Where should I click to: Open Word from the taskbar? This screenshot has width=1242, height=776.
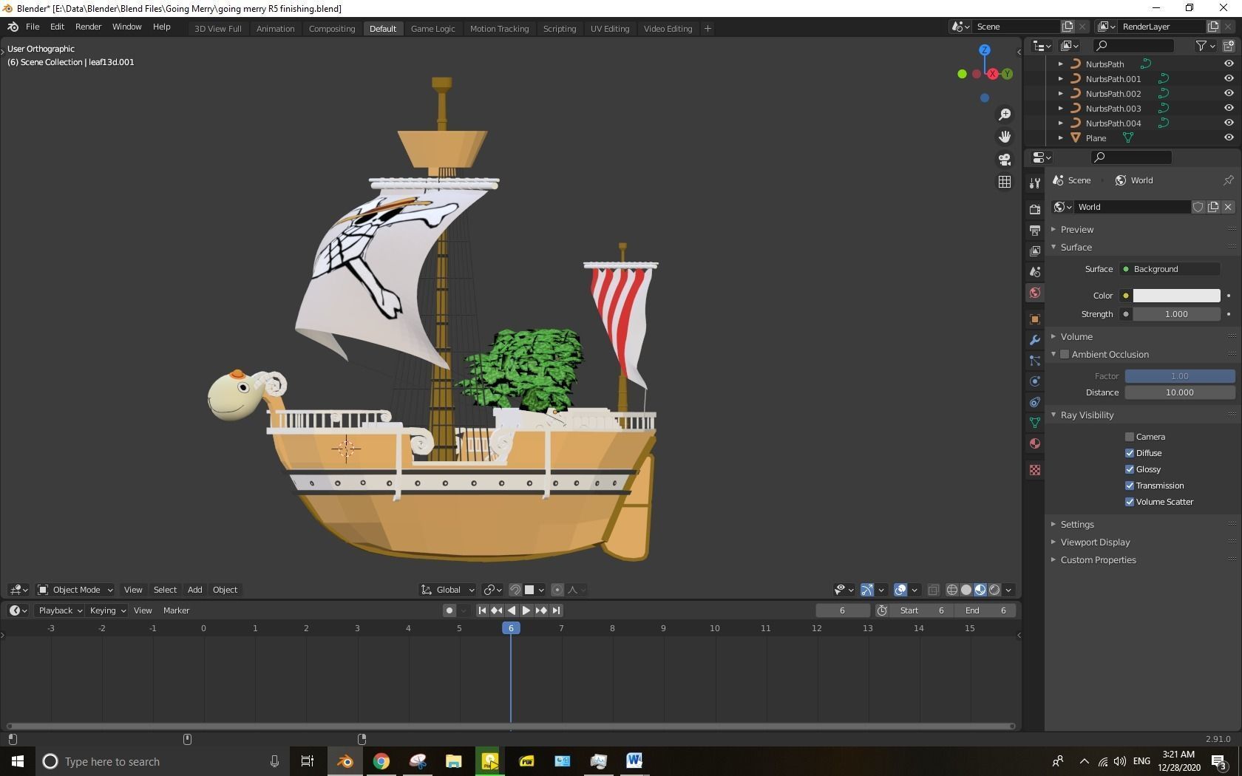(x=634, y=761)
